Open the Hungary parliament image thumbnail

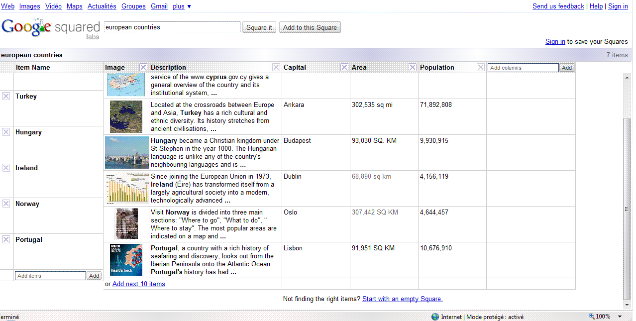pyautogui.click(x=127, y=153)
